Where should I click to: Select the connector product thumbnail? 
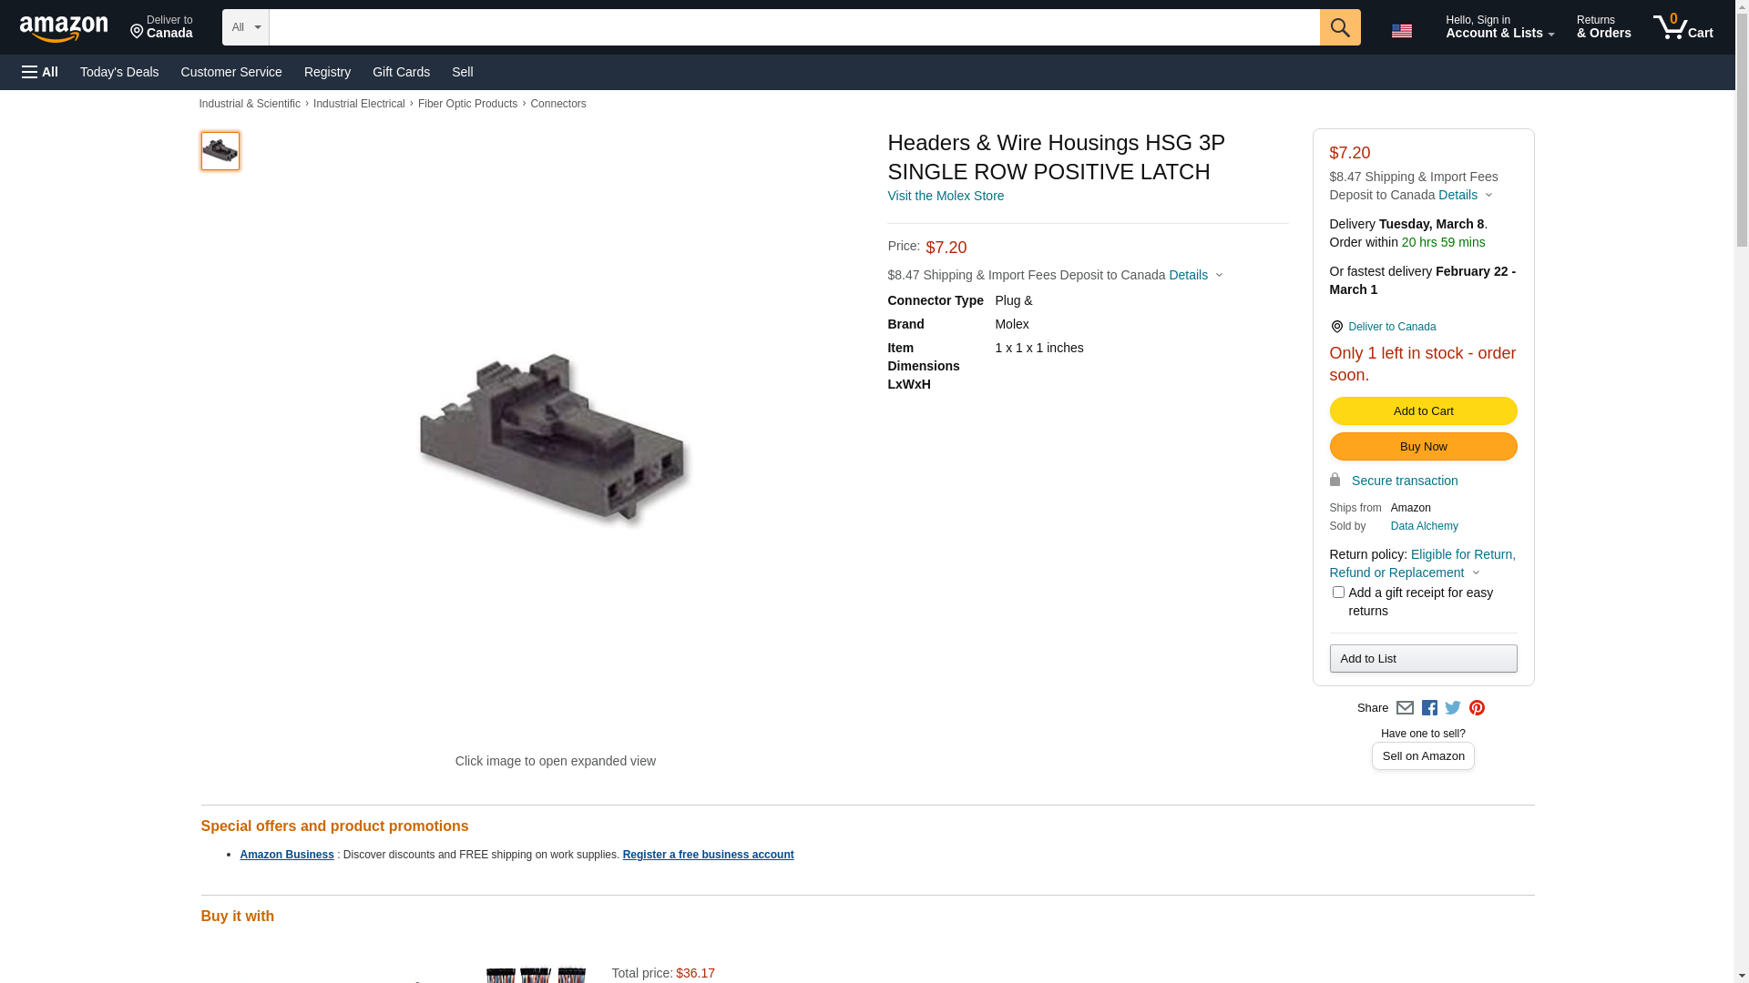[220, 151]
